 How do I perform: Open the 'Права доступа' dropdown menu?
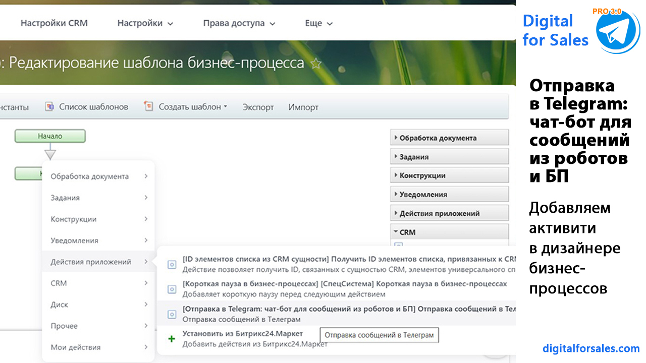pyautogui.click(x=239, y=23)
